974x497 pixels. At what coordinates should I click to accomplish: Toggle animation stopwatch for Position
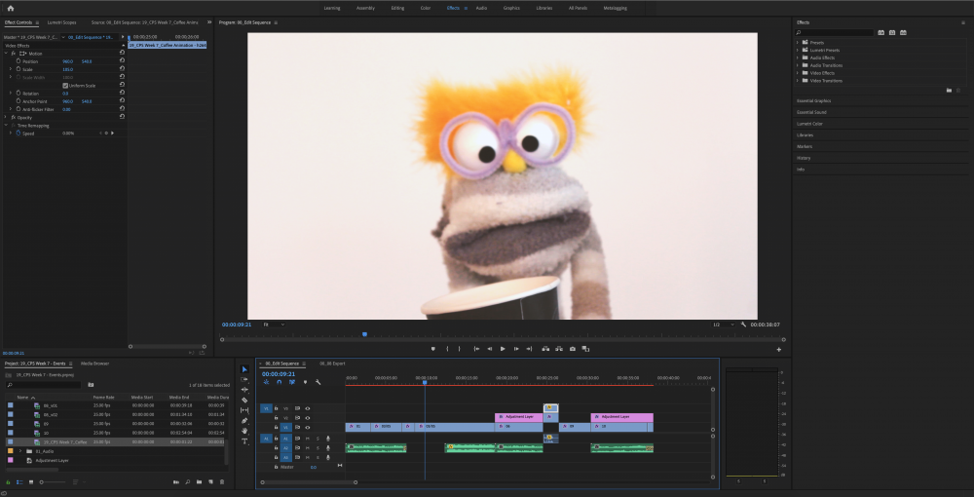18,61
